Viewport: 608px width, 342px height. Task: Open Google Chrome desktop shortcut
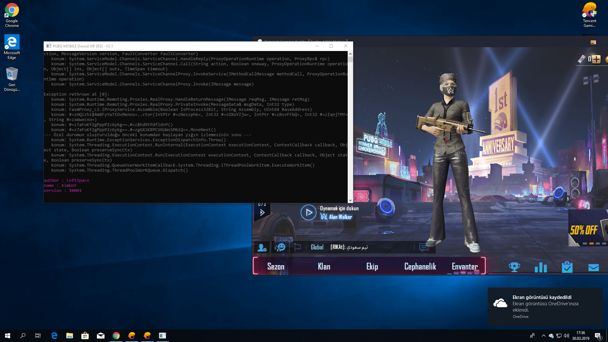point(12,15)
